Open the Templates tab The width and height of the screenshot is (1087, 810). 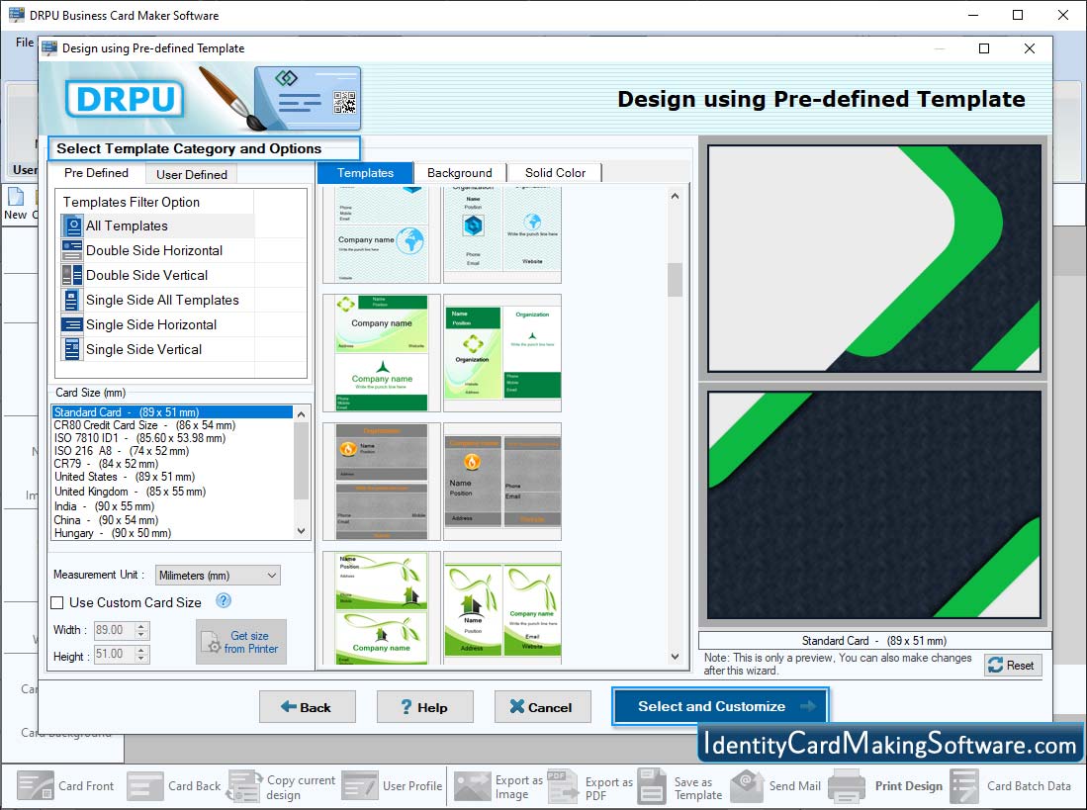pyautogui.click(x=365, y=173)
